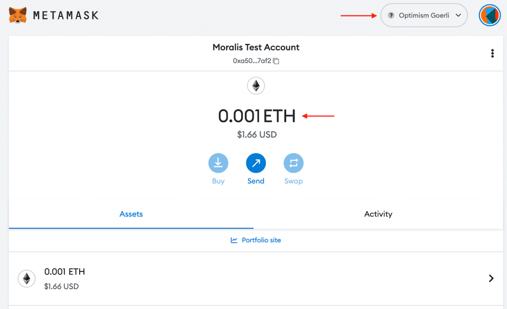Click the Swap arrows button
This screenshot has height=309, width=507.
[x=293, y=163]
